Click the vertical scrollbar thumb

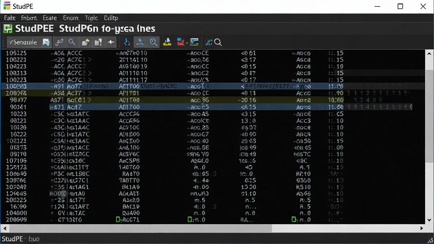[x=429, y=116]
